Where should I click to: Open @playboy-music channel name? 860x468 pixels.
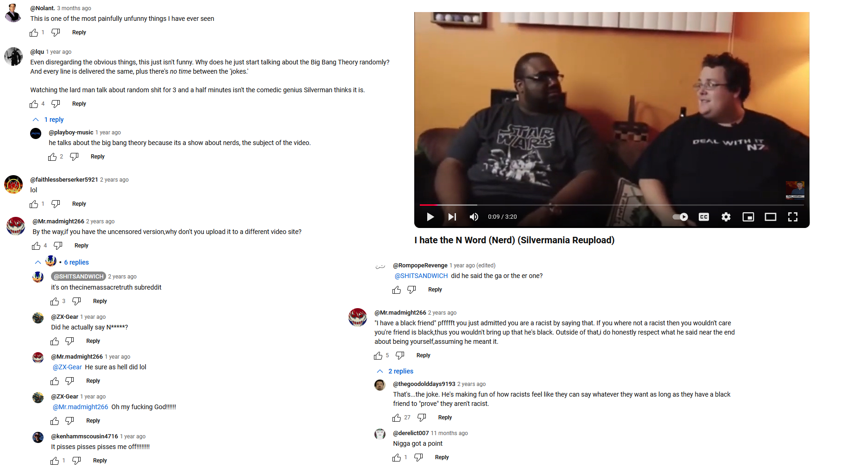(x=71, y=133)
